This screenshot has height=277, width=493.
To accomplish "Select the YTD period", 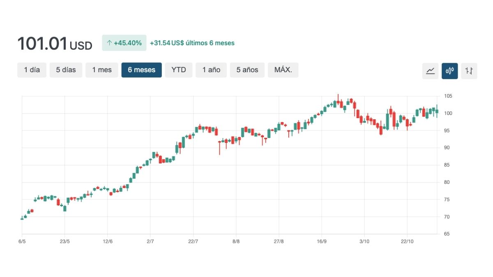I will (x=178, y=70).
